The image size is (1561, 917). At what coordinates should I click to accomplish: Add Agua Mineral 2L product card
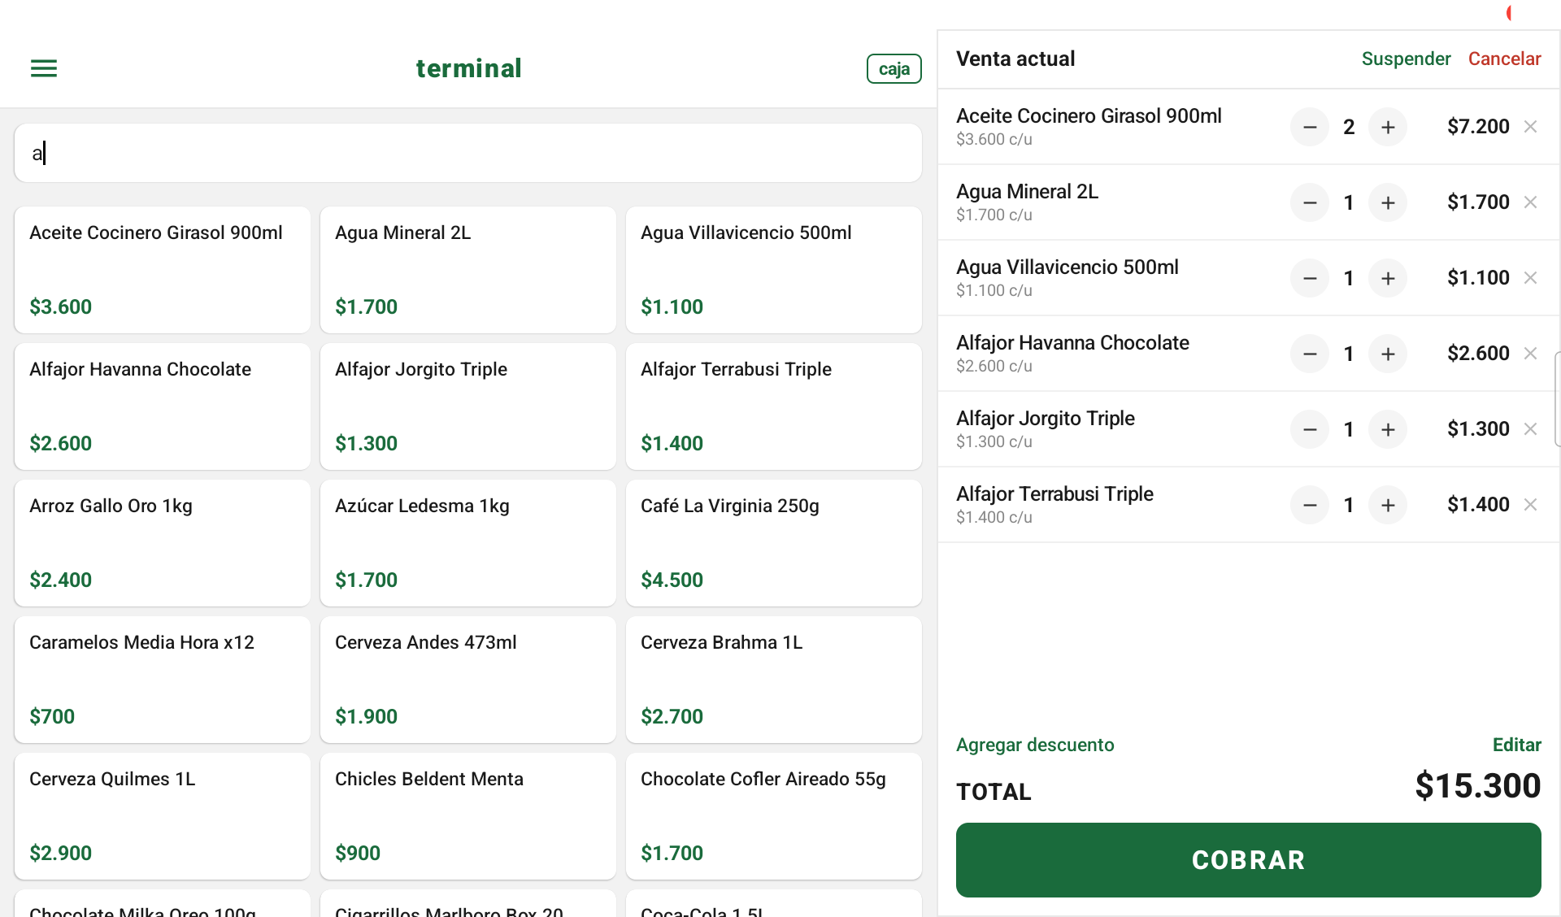(x=468, y=270)
